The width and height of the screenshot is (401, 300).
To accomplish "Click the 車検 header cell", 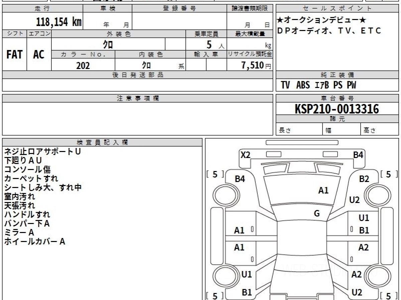I will 107,9.
